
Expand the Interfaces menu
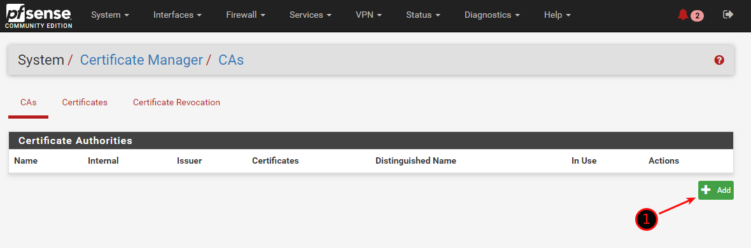click(x=177, y=15)
